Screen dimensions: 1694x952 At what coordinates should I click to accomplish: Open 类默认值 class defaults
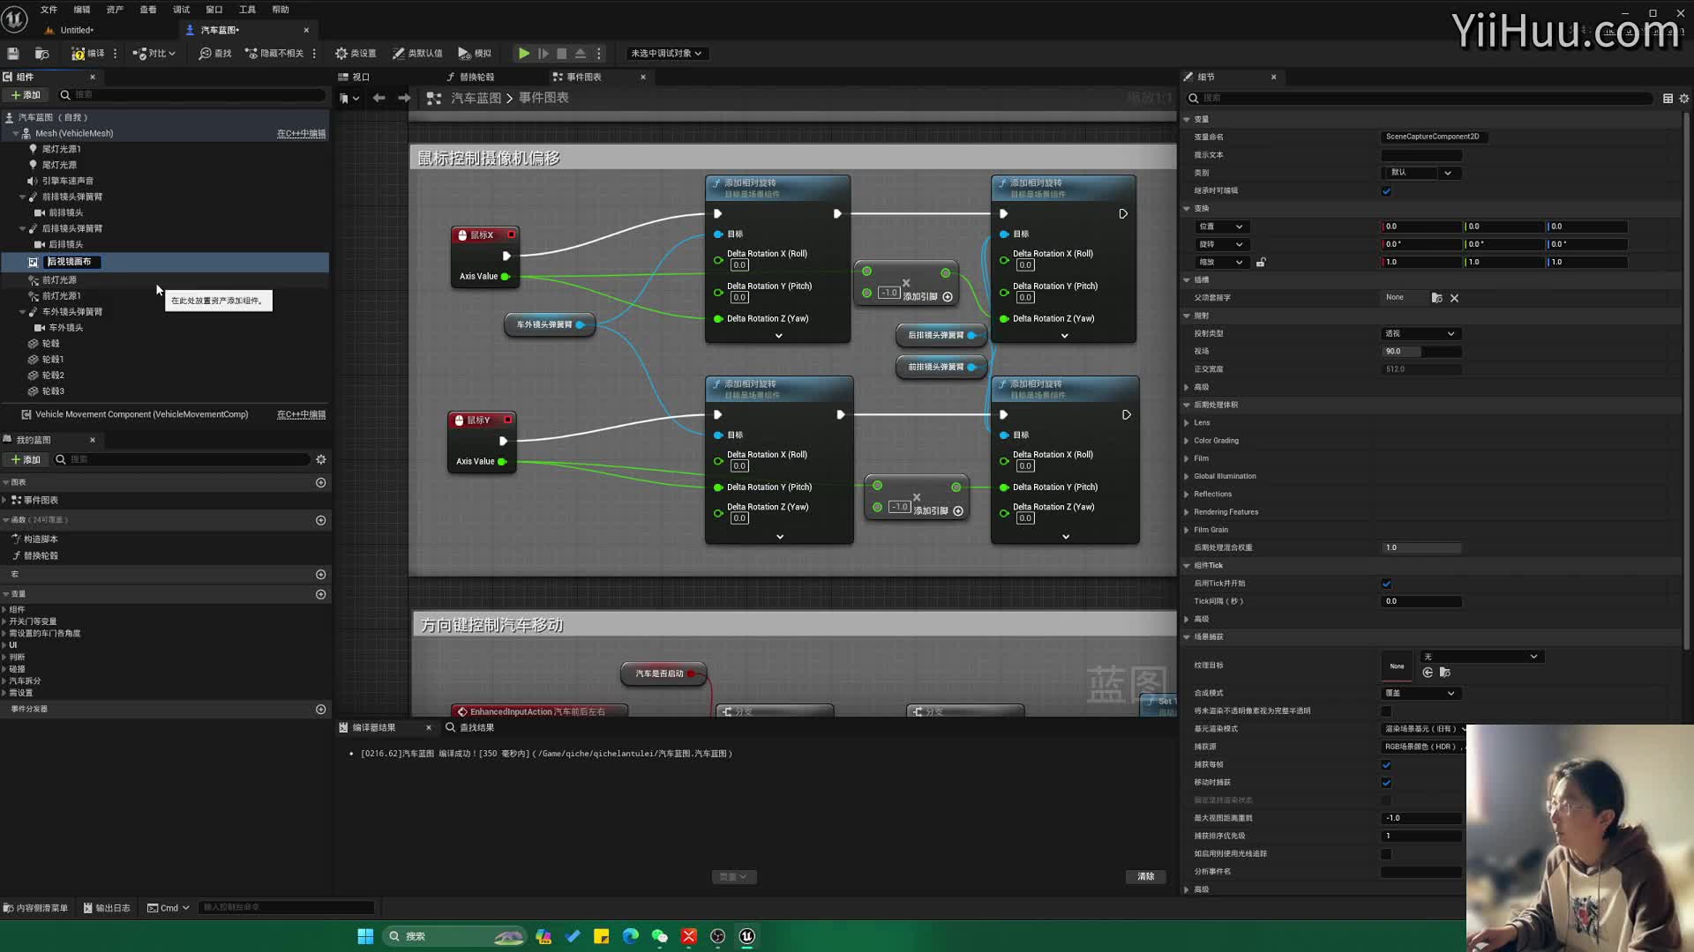[417, 54]
